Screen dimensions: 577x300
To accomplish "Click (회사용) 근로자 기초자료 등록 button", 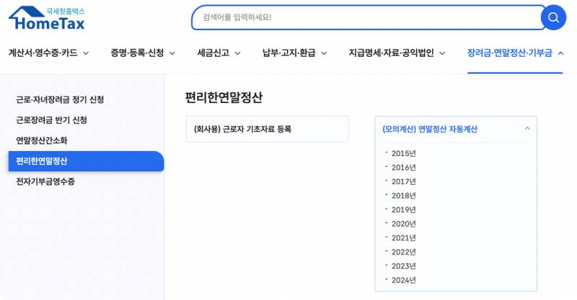I will (x=268, y=129).
